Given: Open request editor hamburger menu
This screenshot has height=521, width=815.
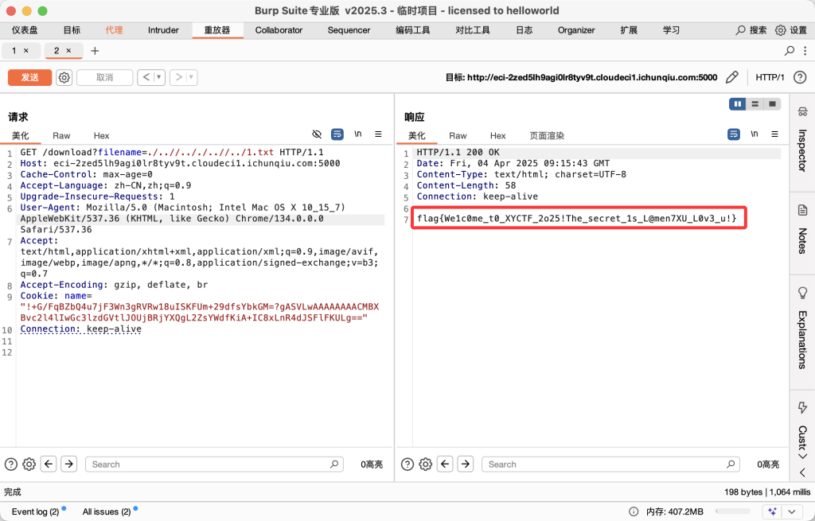Looking at the screenshot, I should (x=378, y=134).
